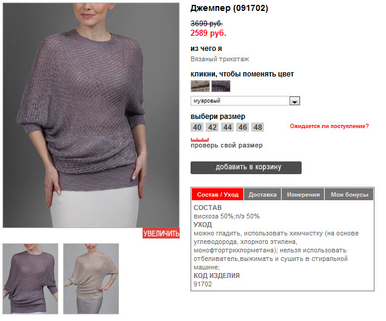This screenshot has width=386, height=321.
Task: Open the Ожидается ли поступление link
Action: pos(329,126)
